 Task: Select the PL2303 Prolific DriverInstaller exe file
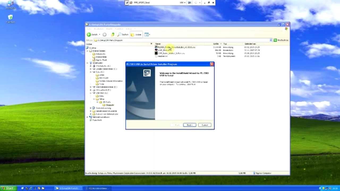pyautogui.click(x=175, y=47)
